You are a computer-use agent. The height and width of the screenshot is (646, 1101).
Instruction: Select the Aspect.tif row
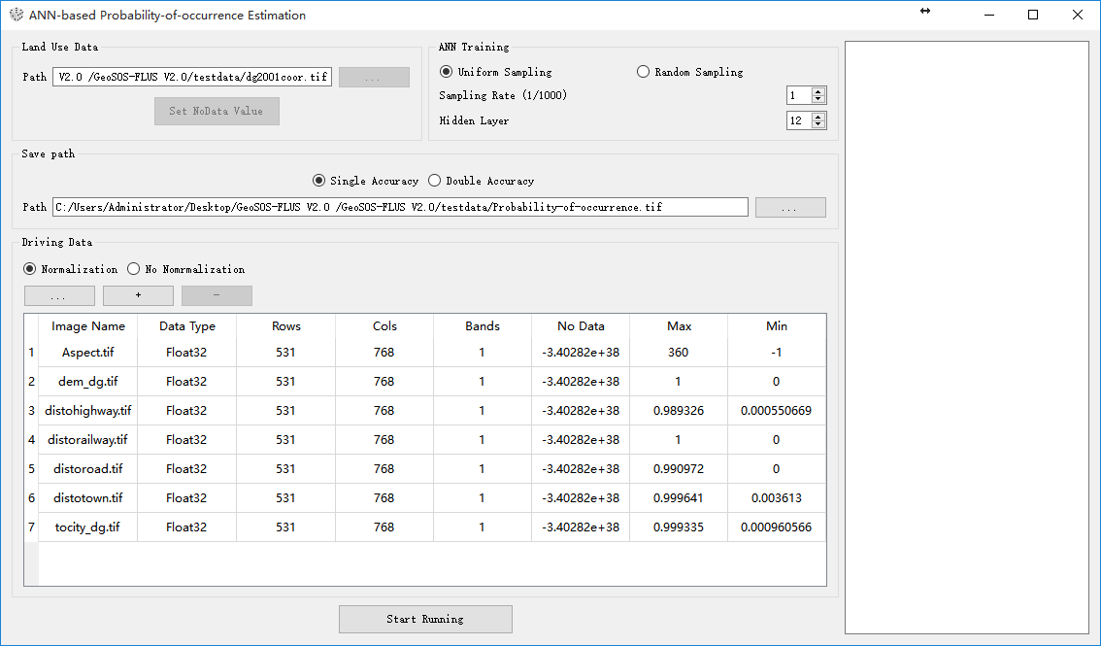pos(88,353)
